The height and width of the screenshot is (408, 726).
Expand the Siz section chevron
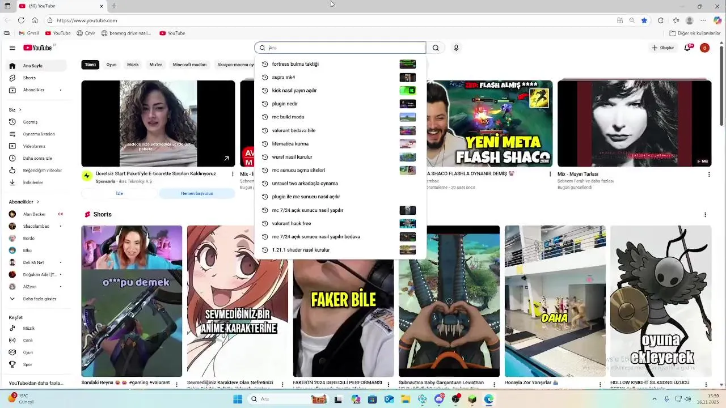[20, 110]
